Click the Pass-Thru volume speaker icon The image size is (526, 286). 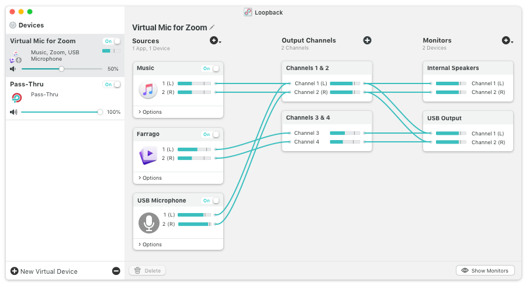coord(13,112)
